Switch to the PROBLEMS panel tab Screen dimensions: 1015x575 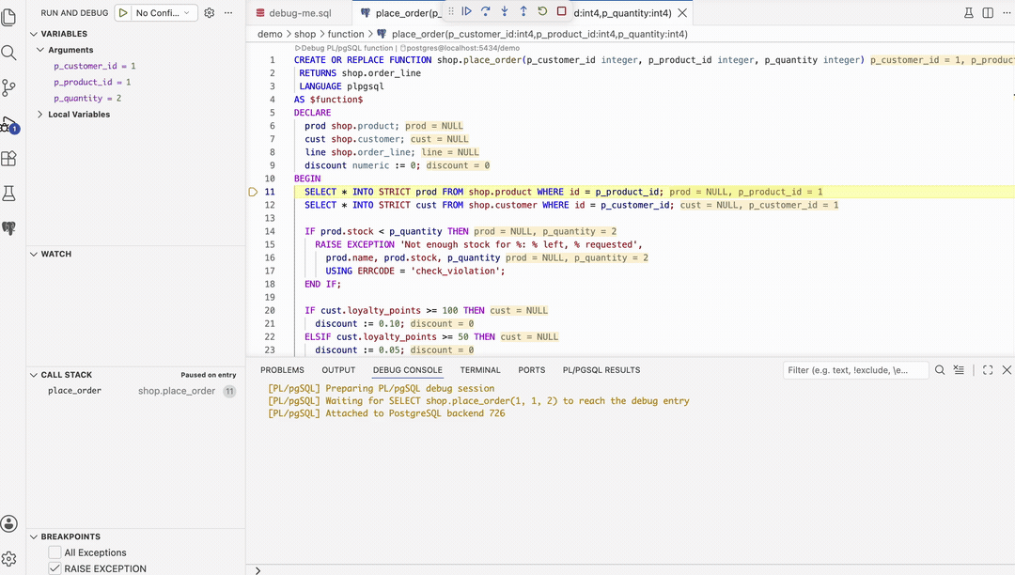[x=282, y=370]
